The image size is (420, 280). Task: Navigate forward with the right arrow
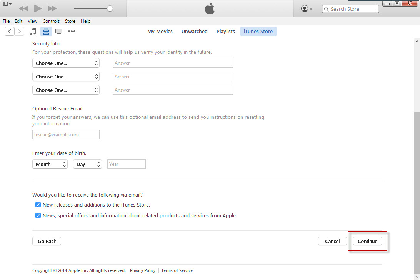tap(19, 32)
